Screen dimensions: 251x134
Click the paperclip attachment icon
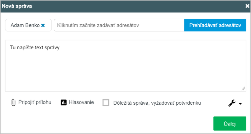coord(14,103)
